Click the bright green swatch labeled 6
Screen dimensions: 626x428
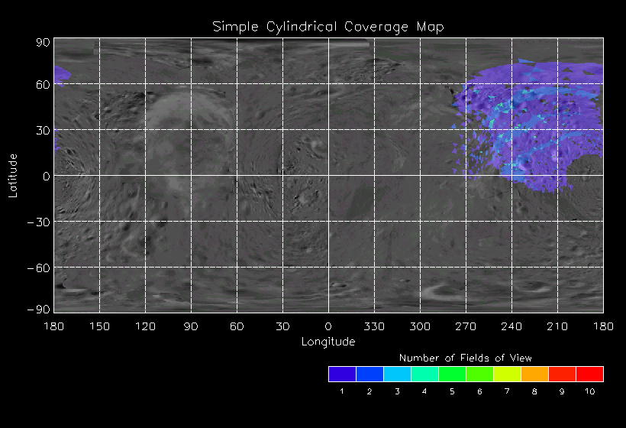click(x=480, y=374)
